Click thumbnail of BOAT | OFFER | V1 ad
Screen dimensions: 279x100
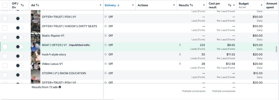(x=35, y=47)
